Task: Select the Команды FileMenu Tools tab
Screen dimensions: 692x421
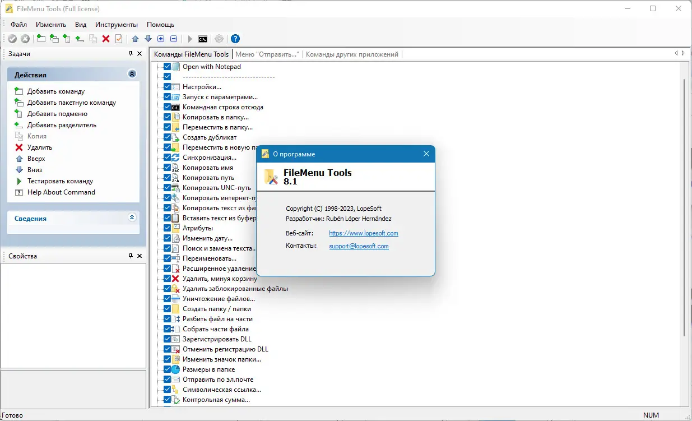Action: (x=191, y=54)
